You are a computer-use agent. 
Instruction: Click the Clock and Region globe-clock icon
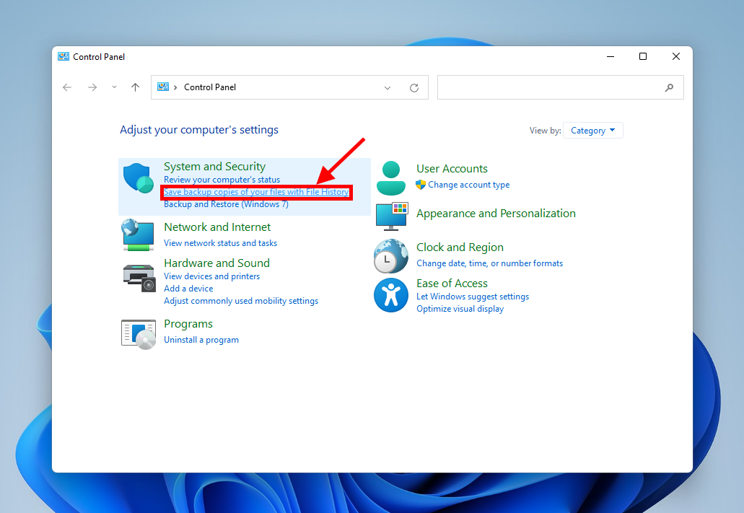(x=391, y=256)
